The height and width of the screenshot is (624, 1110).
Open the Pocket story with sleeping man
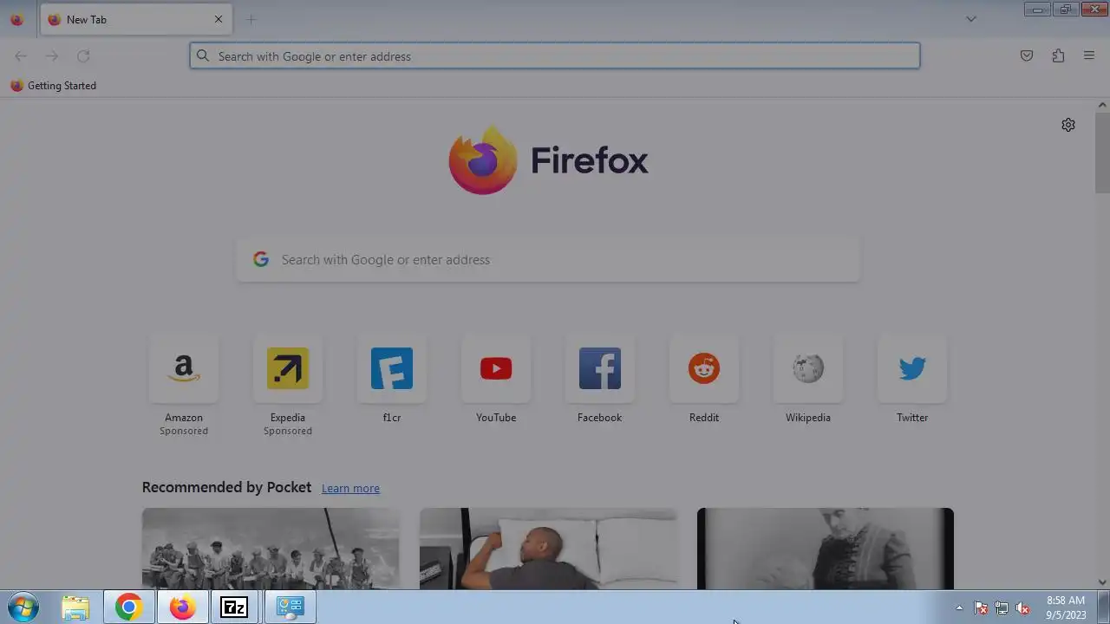(548, 549)
